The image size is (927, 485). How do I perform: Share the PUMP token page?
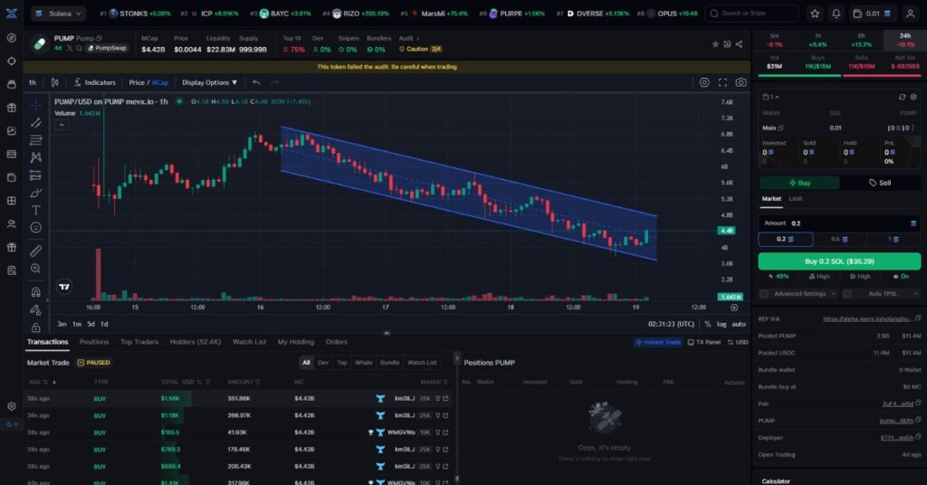(x=739, y=44)
